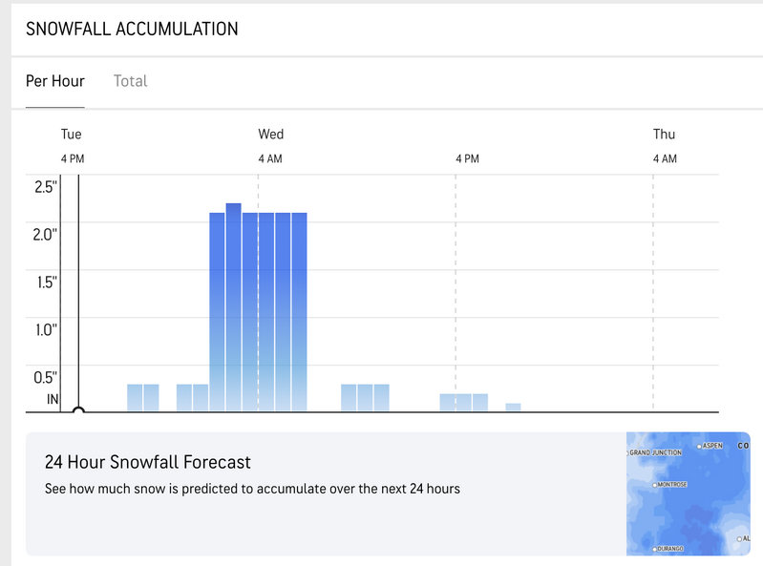This screenshot has height=566, width=763.
Task: Select the Durango marker on the map
Action: tap(654, 550)
